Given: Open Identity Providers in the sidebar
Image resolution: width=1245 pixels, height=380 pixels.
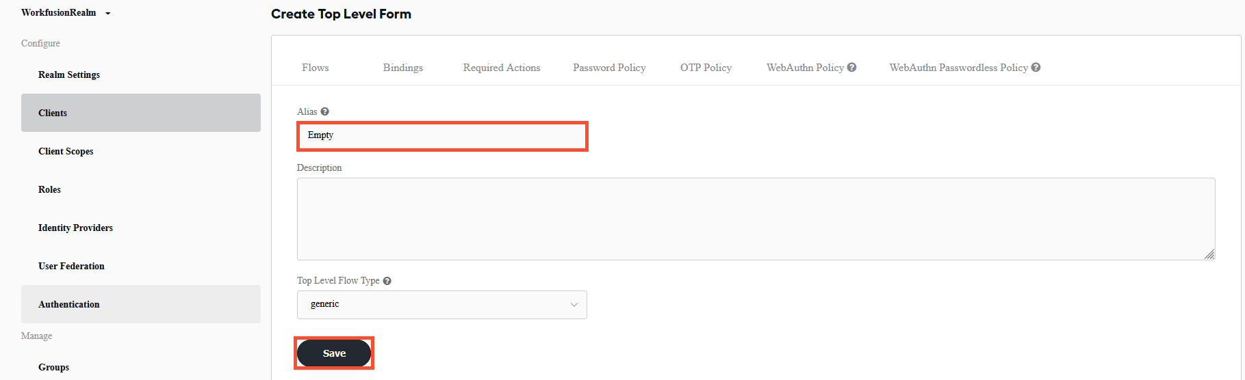Looking at the screenshot, I should pos(75,228).
